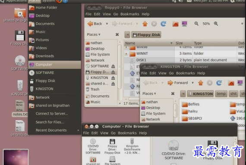Open Videos from the Places menu

(54, 48)
